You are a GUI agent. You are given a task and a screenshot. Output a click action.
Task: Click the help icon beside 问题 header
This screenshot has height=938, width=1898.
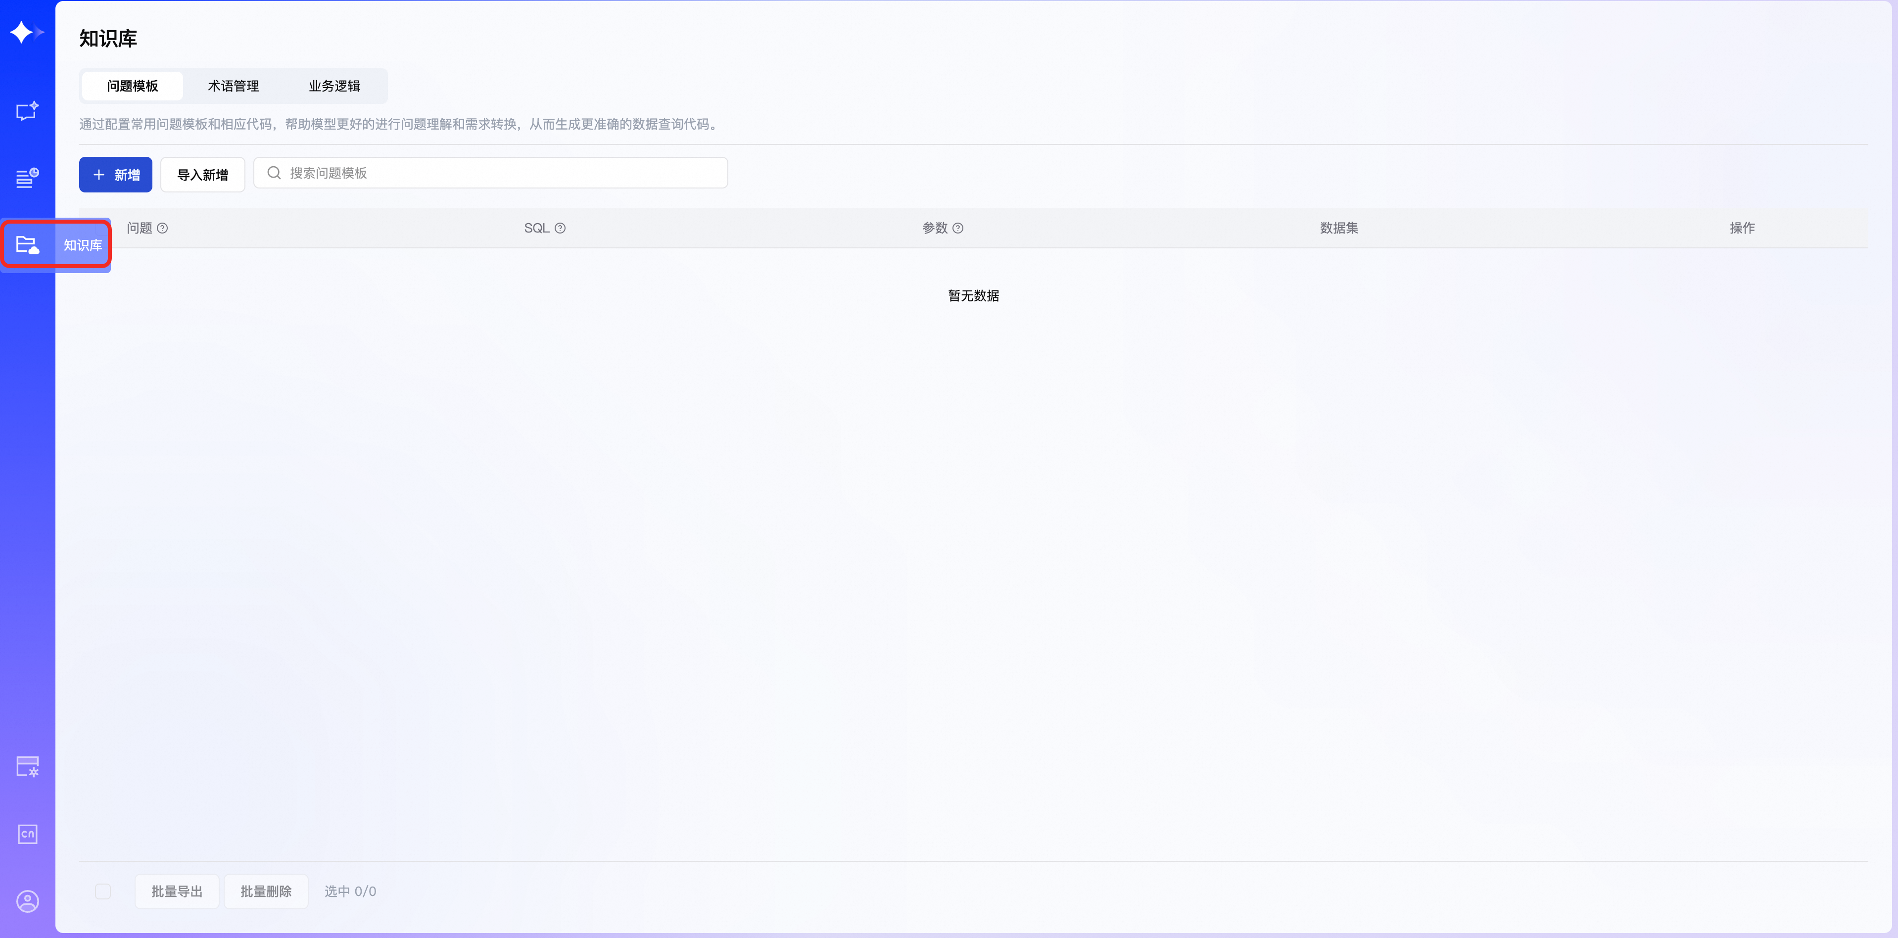163,229
